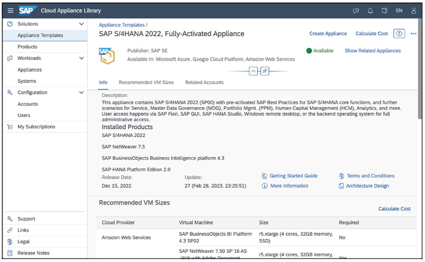The height and width of the screenshot is (262, 425).
Task: Switch to Recommended VM Sizes tab
Action: click(146, 83)
